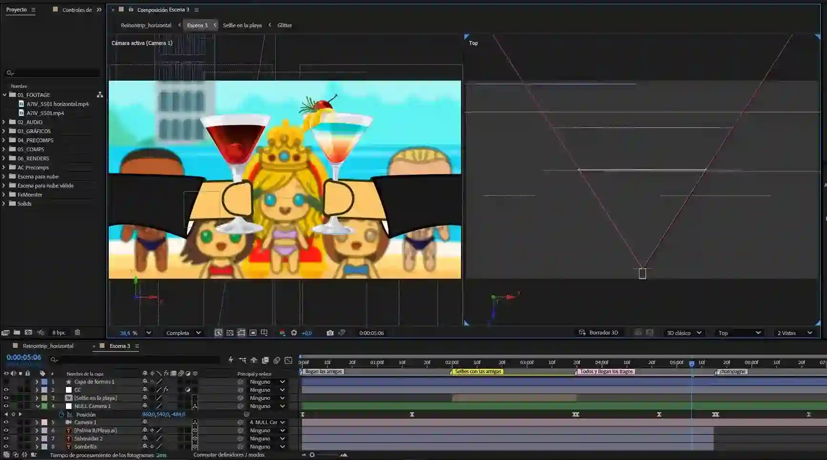Image resolution: width=827 pixels, height=460 pixels.
Task: Jump to the previous Posición keyframe
Action: 6,415
